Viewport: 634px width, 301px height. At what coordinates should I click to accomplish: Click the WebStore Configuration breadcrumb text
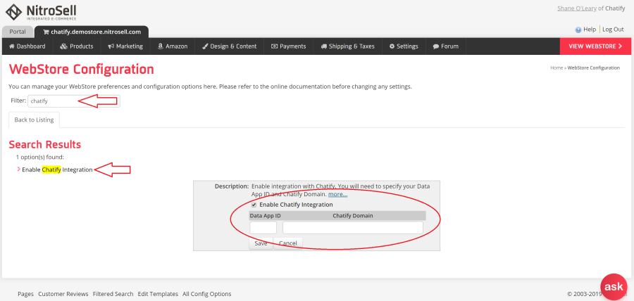click(x=594, y=68)
